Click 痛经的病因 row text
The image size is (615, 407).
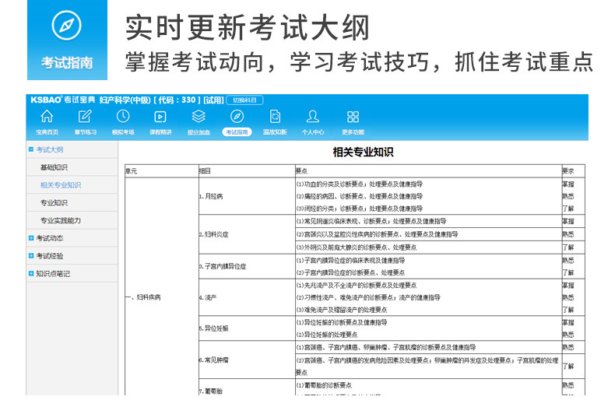[360, 196]
